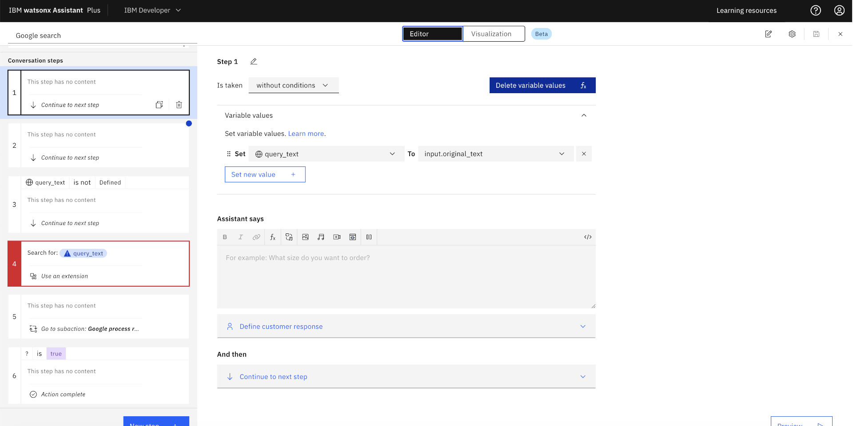Viewport: 853px width, 426px height.
Task: Open the JSON code editor view
Action: pyautogui.click(x=587, y=237)
